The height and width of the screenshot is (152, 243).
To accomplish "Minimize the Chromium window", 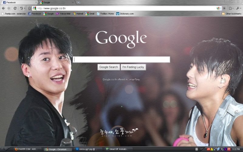I will 227,2.
